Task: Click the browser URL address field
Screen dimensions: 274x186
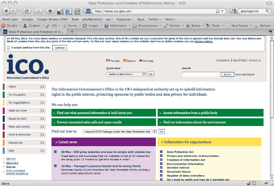Action: (155, 11)
